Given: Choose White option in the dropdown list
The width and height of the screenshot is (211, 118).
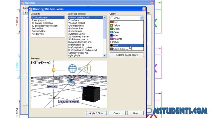Looking at the screenshot, I should click(127, 42).
